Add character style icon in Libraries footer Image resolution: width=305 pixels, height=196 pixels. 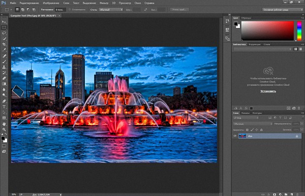241,108
